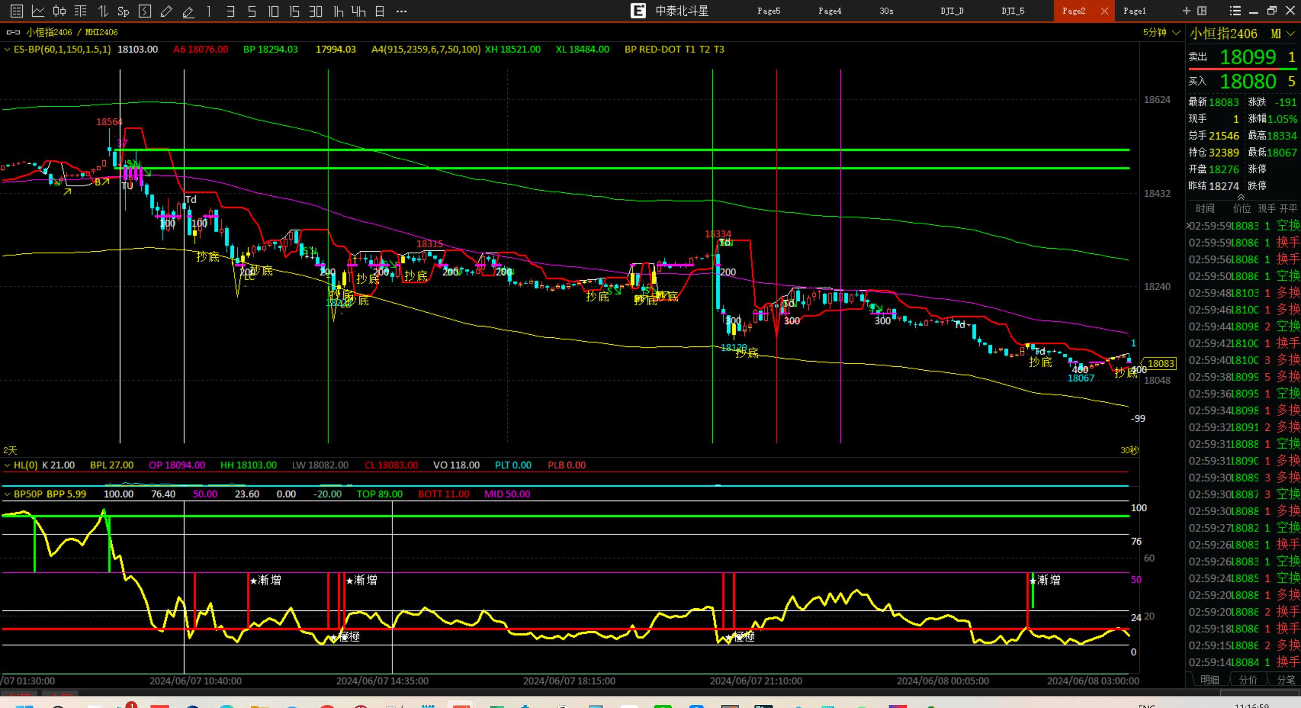Switch to Page5 tab
The height and width of the screenshot is (708, 1301).
coord(769,11)
